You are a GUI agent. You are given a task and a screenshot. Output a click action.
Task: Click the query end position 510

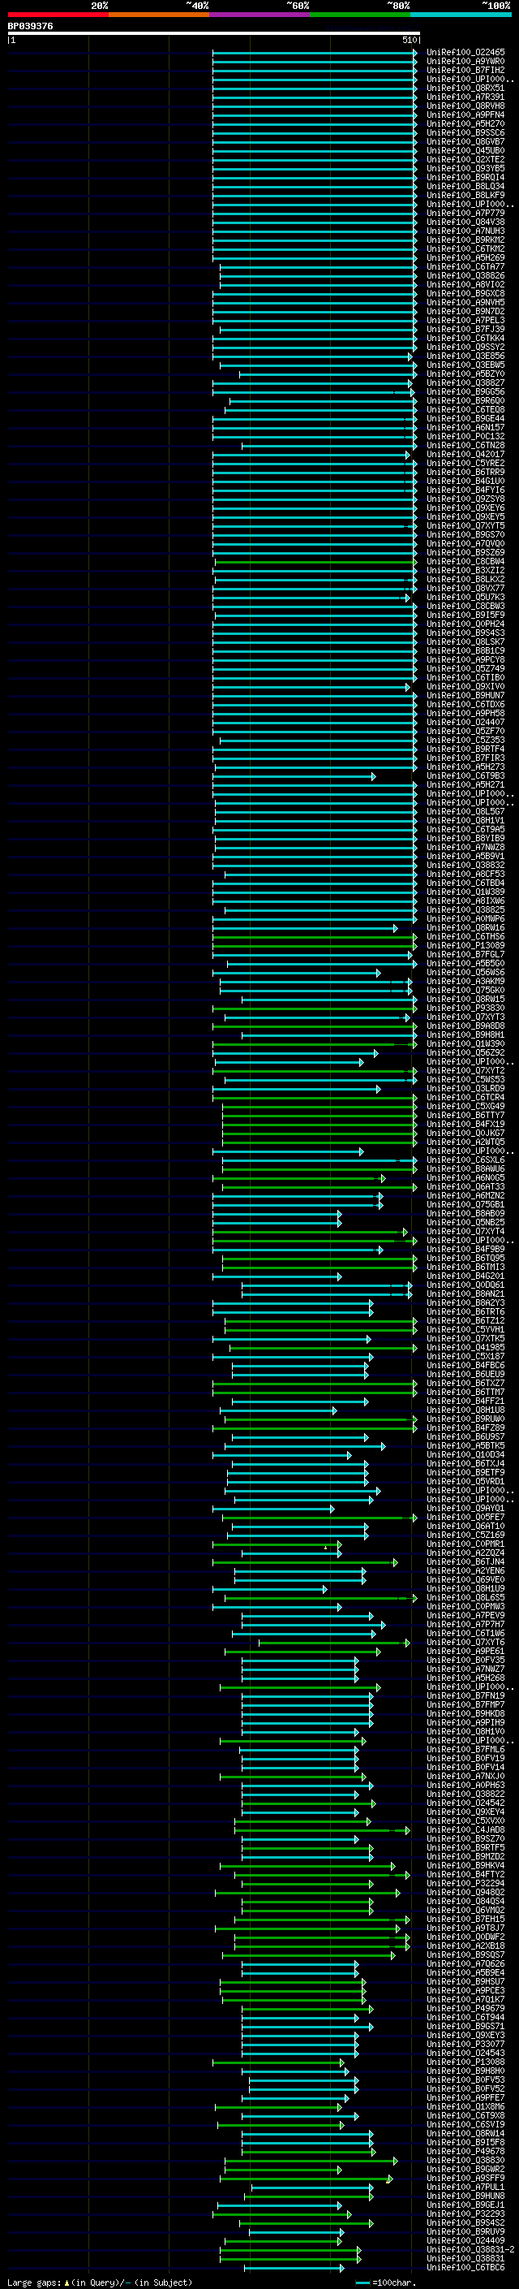point(409,40)
